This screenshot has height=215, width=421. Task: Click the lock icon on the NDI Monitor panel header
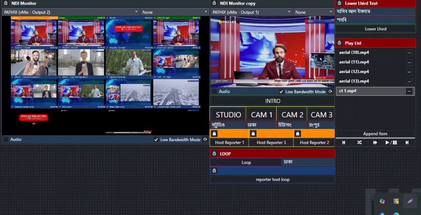click(6, 3)
